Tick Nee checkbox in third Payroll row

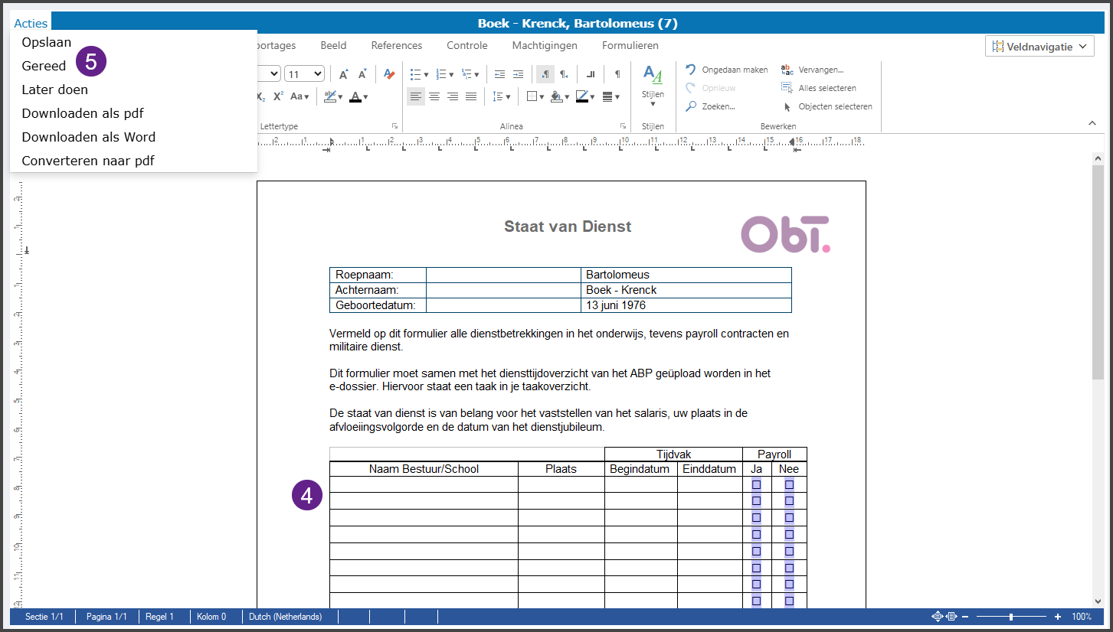789,518
